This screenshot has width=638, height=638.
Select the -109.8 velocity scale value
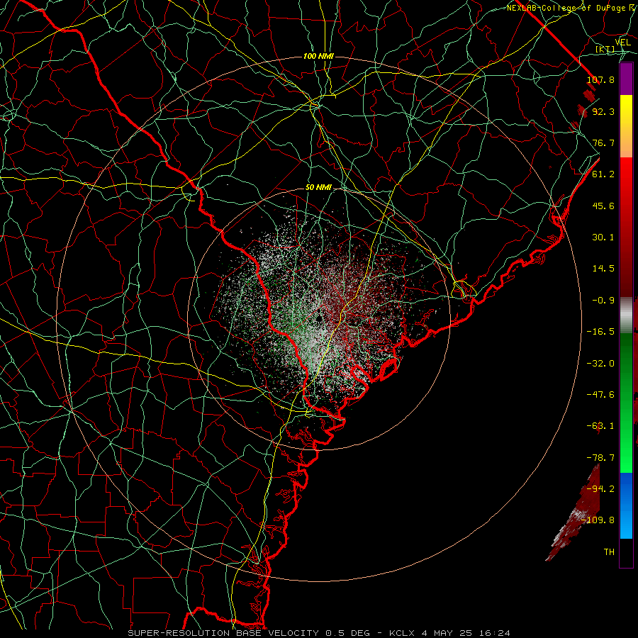(x=598, y=520)
